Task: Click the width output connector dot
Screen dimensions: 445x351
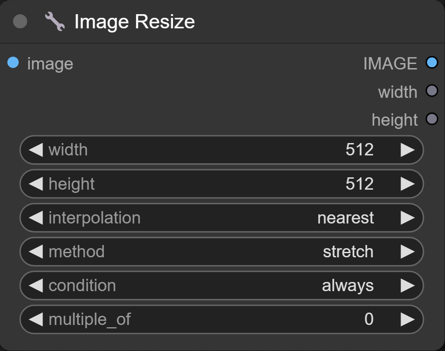Action: click(x=432, y=91)
